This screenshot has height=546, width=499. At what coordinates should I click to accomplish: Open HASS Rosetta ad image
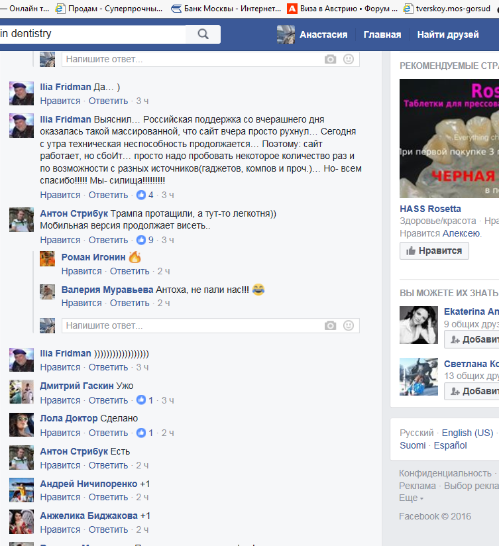coord(449,139)
